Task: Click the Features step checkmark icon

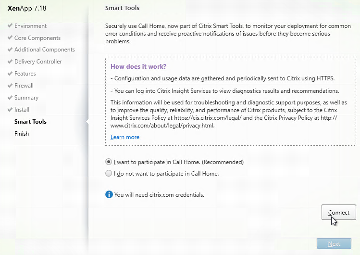Action: click(10, 73)
